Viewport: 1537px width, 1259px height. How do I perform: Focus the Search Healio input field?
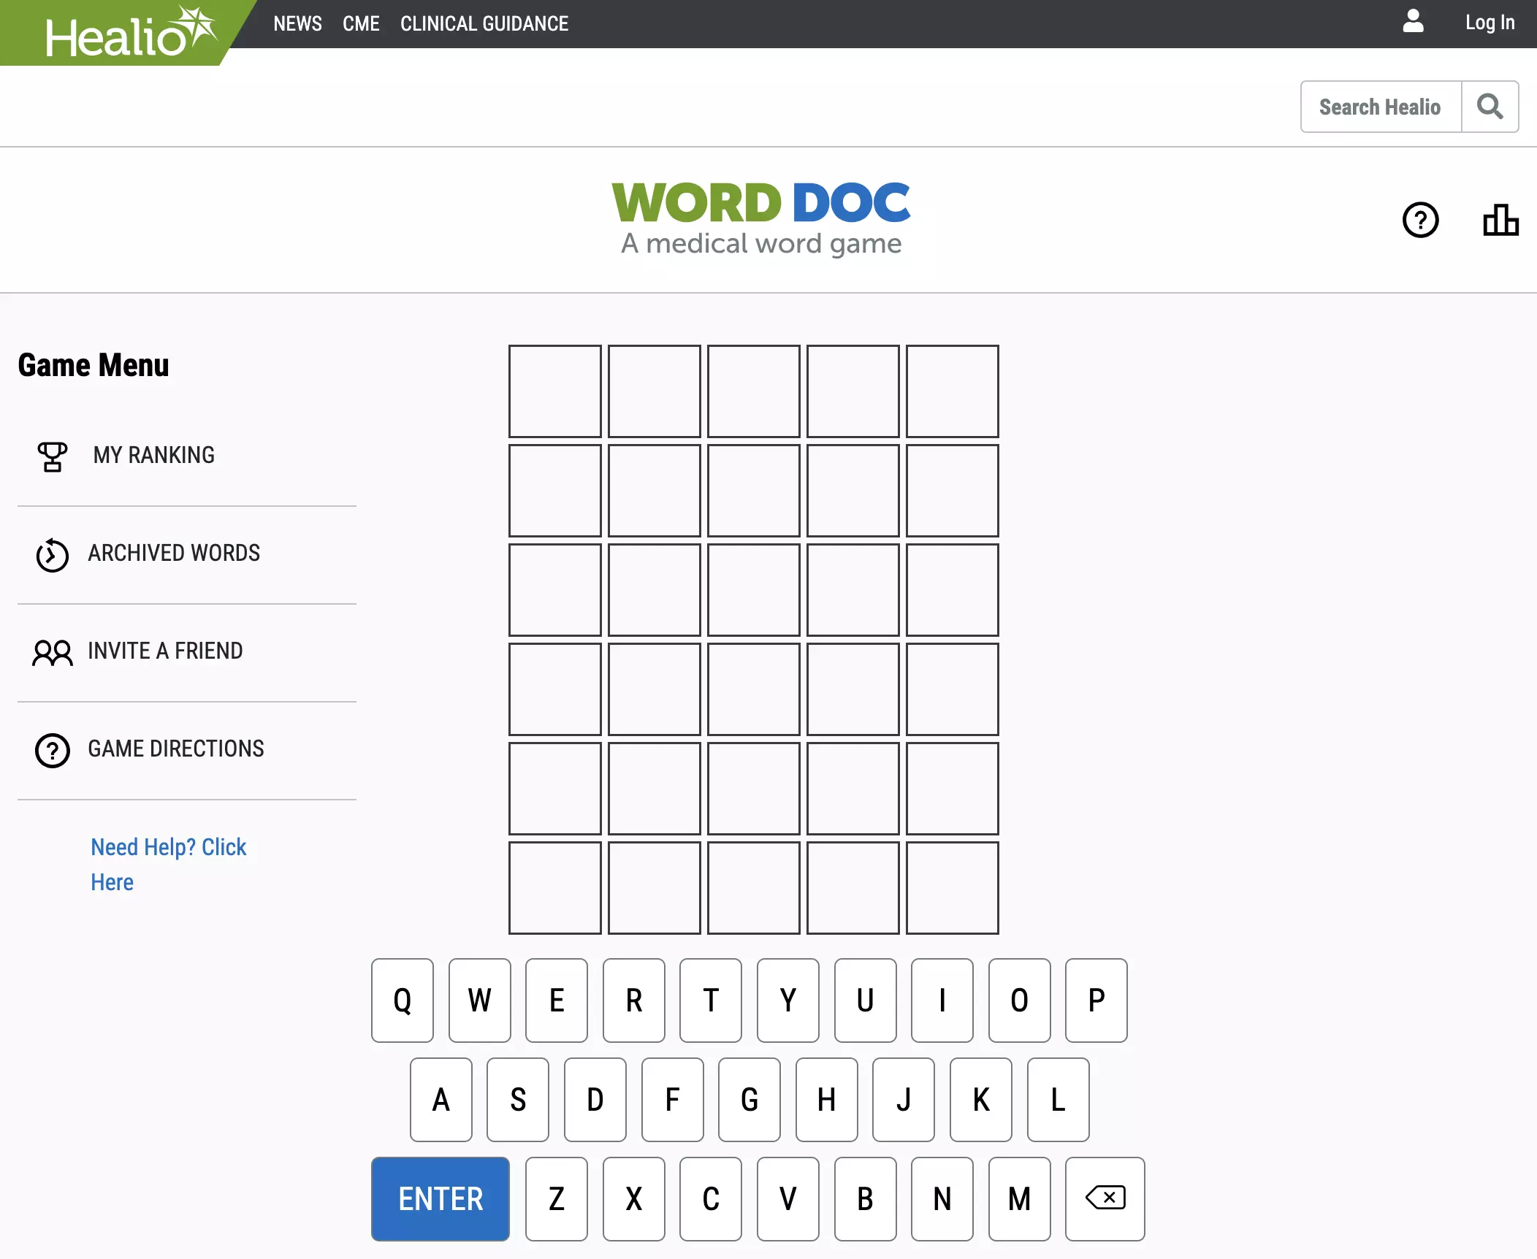click(x=1380, y=107)
